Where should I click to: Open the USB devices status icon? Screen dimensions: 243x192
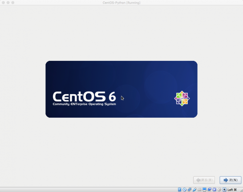click(x=194, y=189)
